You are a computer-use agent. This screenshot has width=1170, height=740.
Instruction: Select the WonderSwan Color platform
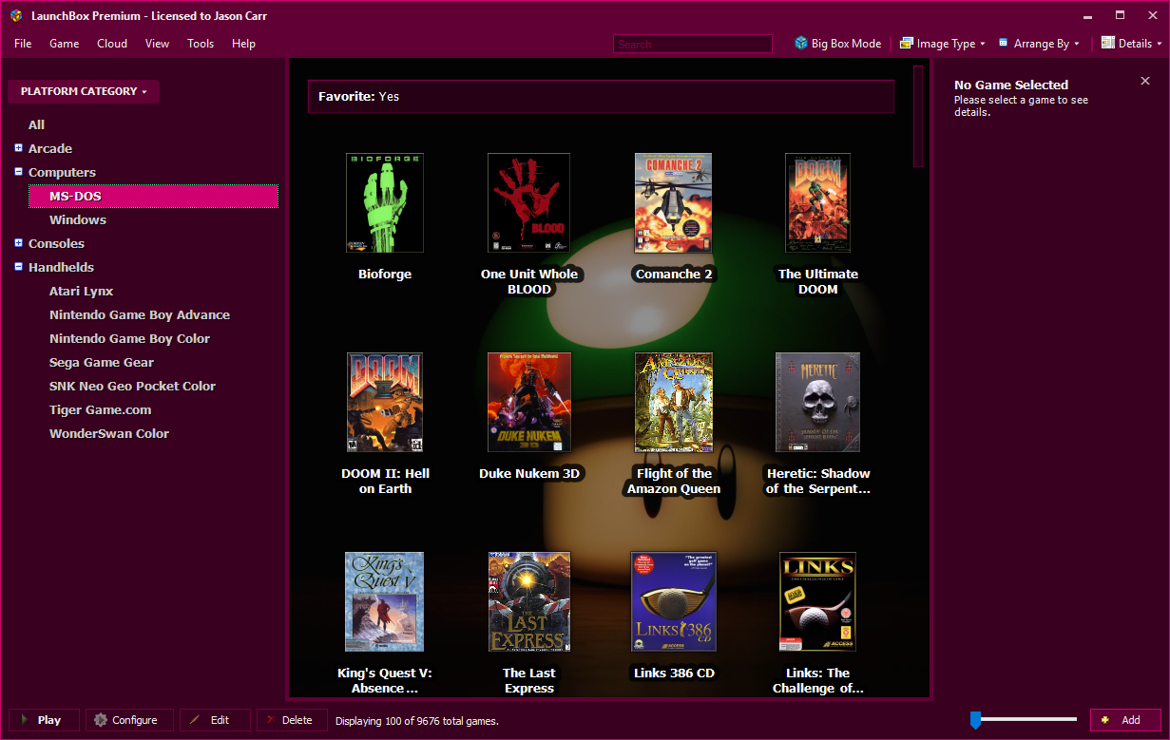109,433
